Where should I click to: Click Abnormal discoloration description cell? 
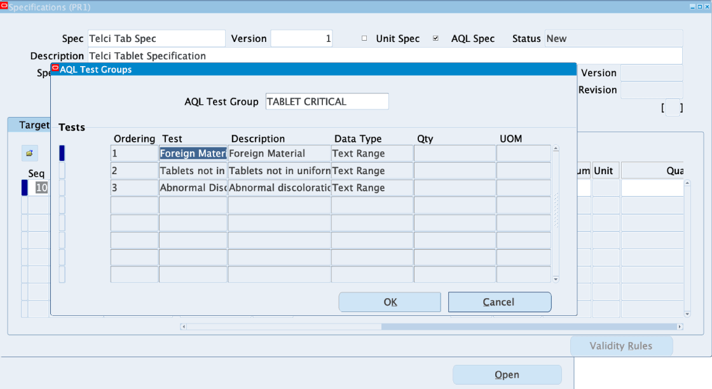click(x=279, y=188)
